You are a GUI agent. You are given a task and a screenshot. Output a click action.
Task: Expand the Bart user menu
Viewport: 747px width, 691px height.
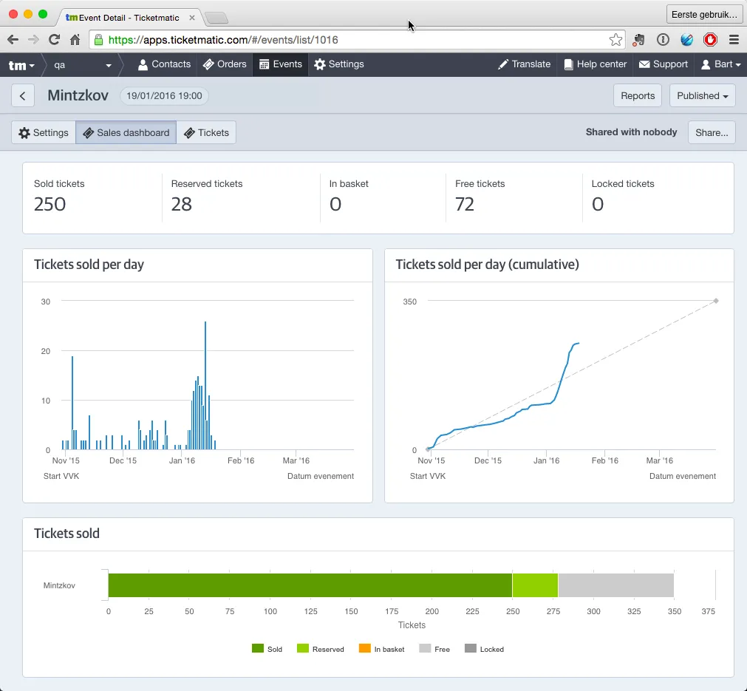tap(720, 64)
